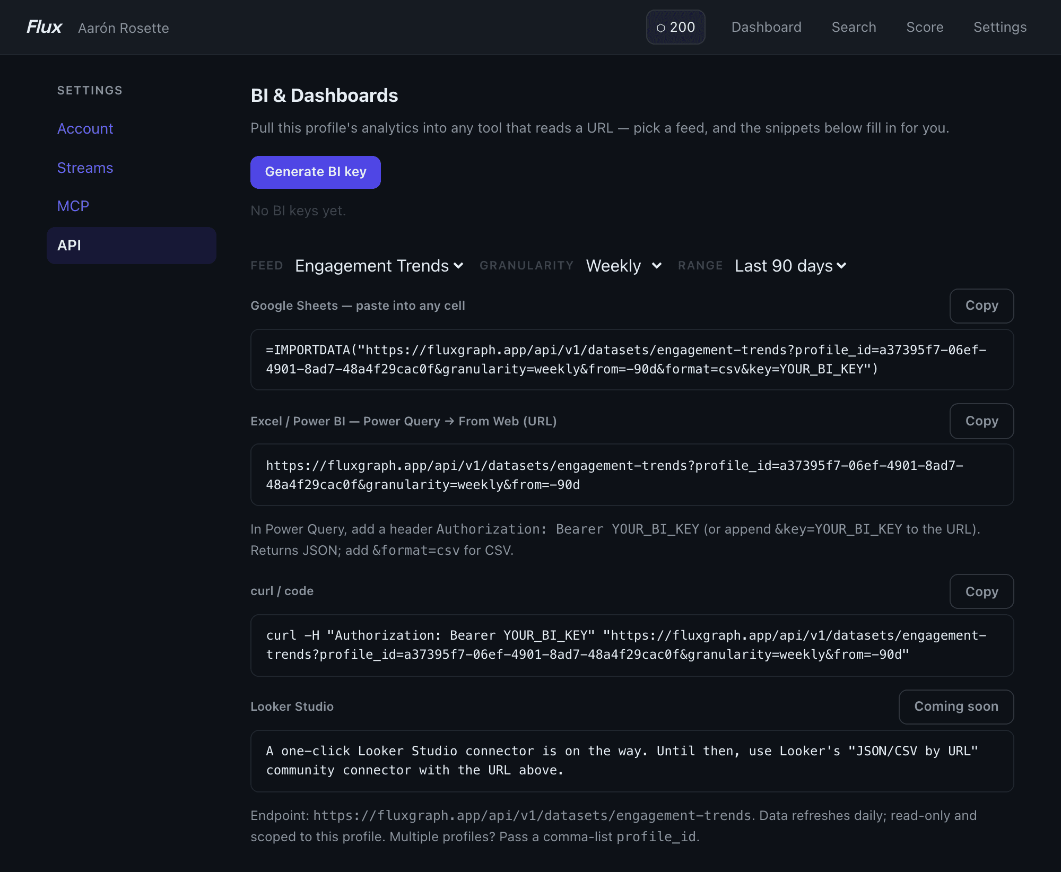
Task: Open the Range dropdown showing Last 90 days
Action: (790, 266)
